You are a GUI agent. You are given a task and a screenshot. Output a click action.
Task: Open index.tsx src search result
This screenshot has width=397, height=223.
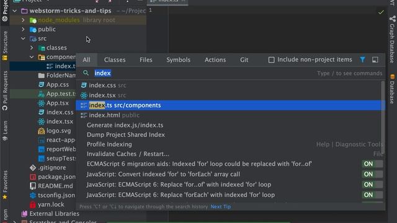point(230,95)
